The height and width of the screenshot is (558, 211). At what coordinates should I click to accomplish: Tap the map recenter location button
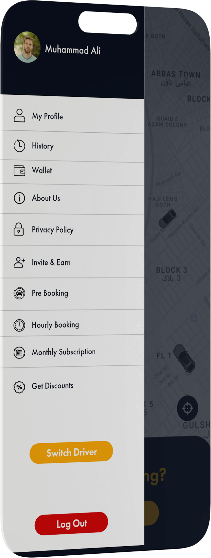187,408
